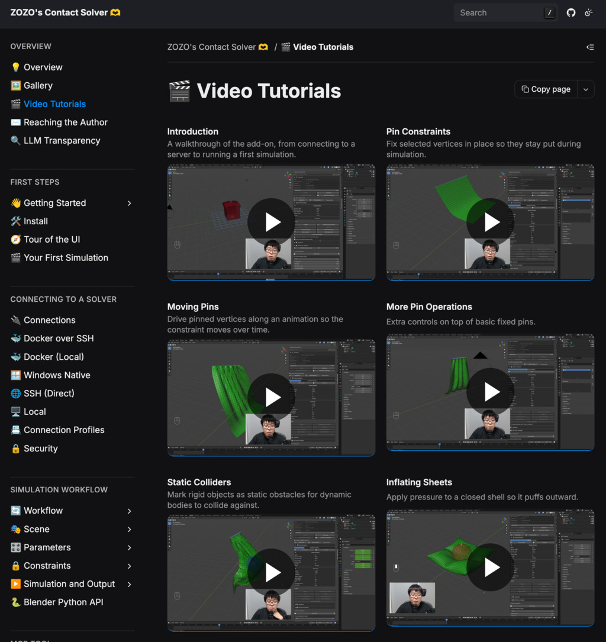The width and height of the screenshot is (606, 642).
Task: Click the Simulation and Output play icon
Action: click(15, 584)
